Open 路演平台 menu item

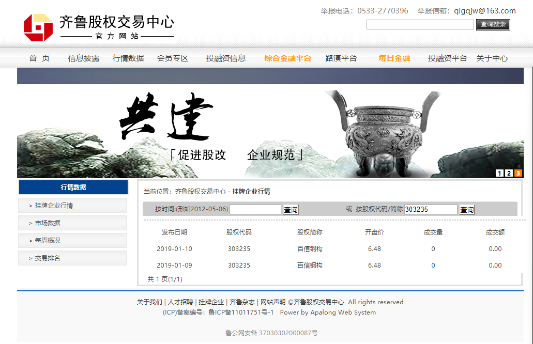pyautogui.click(x=341, y=58)
